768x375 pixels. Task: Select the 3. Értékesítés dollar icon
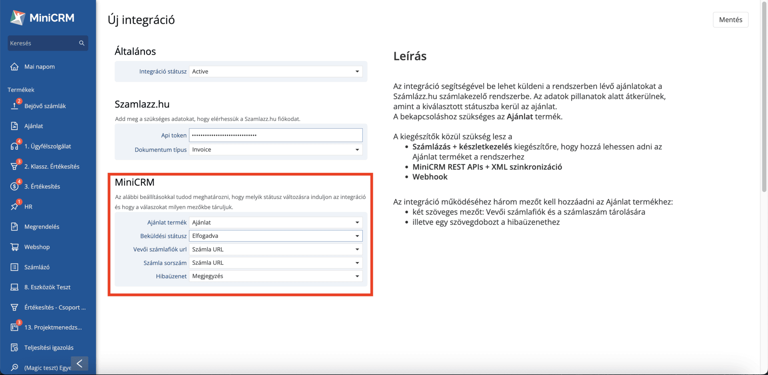tap(14, 187)
